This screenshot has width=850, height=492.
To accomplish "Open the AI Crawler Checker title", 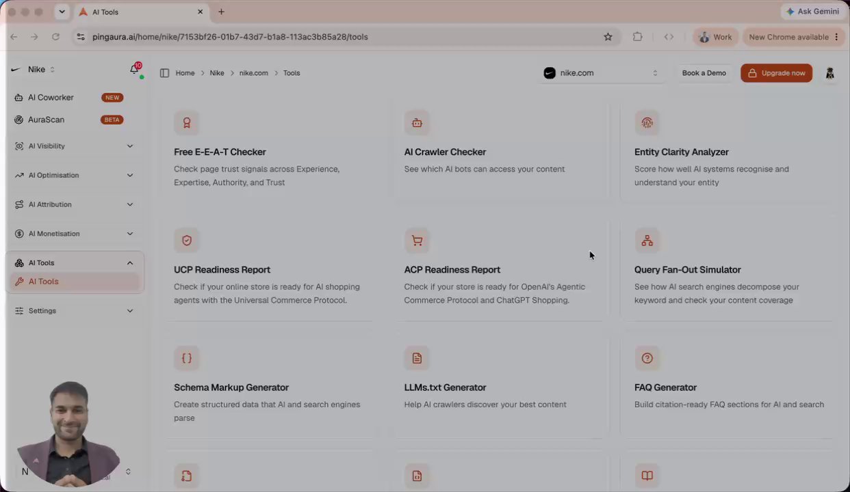I will pyautogui.click(x=445, y=152).
